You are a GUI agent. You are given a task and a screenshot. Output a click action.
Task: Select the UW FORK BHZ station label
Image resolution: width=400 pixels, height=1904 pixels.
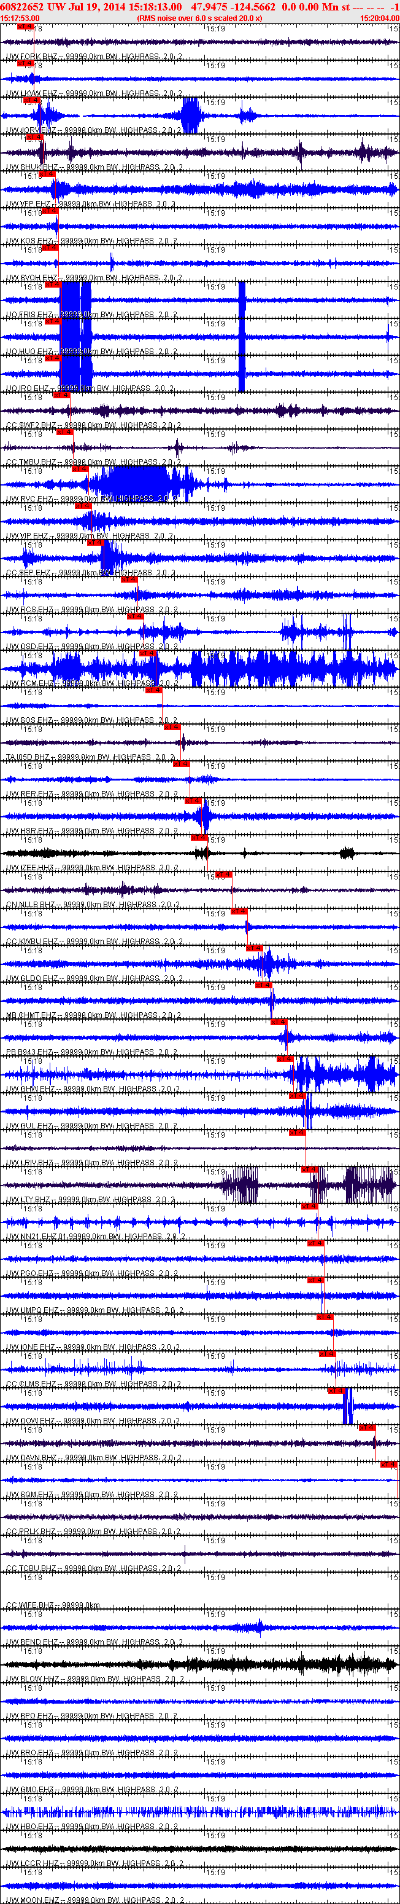coord(94,57)
